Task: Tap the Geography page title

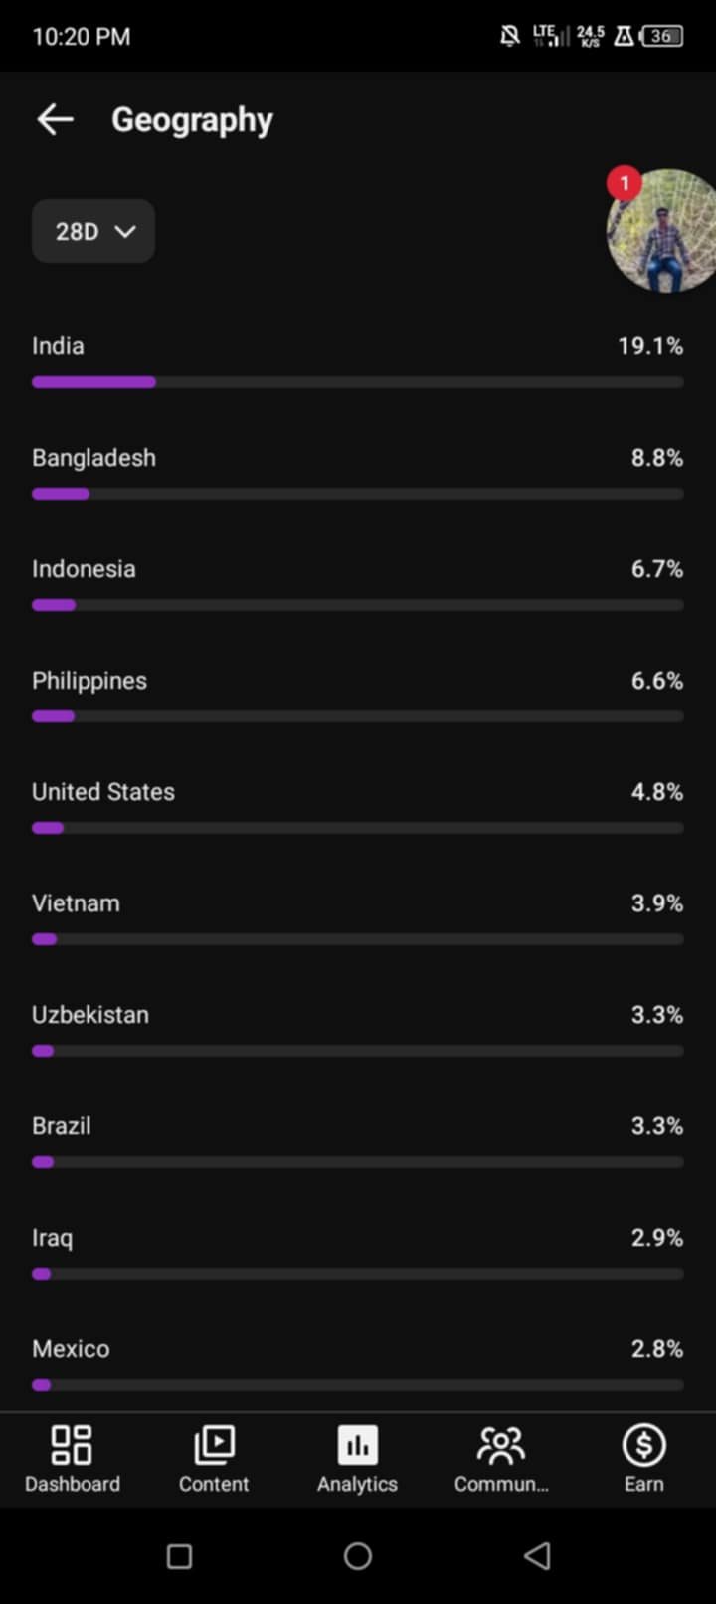Action: pyautogui.click(x=192, y=120)
